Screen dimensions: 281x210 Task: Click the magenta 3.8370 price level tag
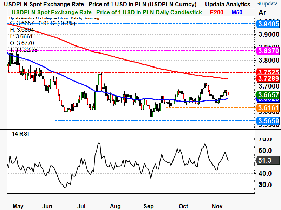tap(268, 51)
